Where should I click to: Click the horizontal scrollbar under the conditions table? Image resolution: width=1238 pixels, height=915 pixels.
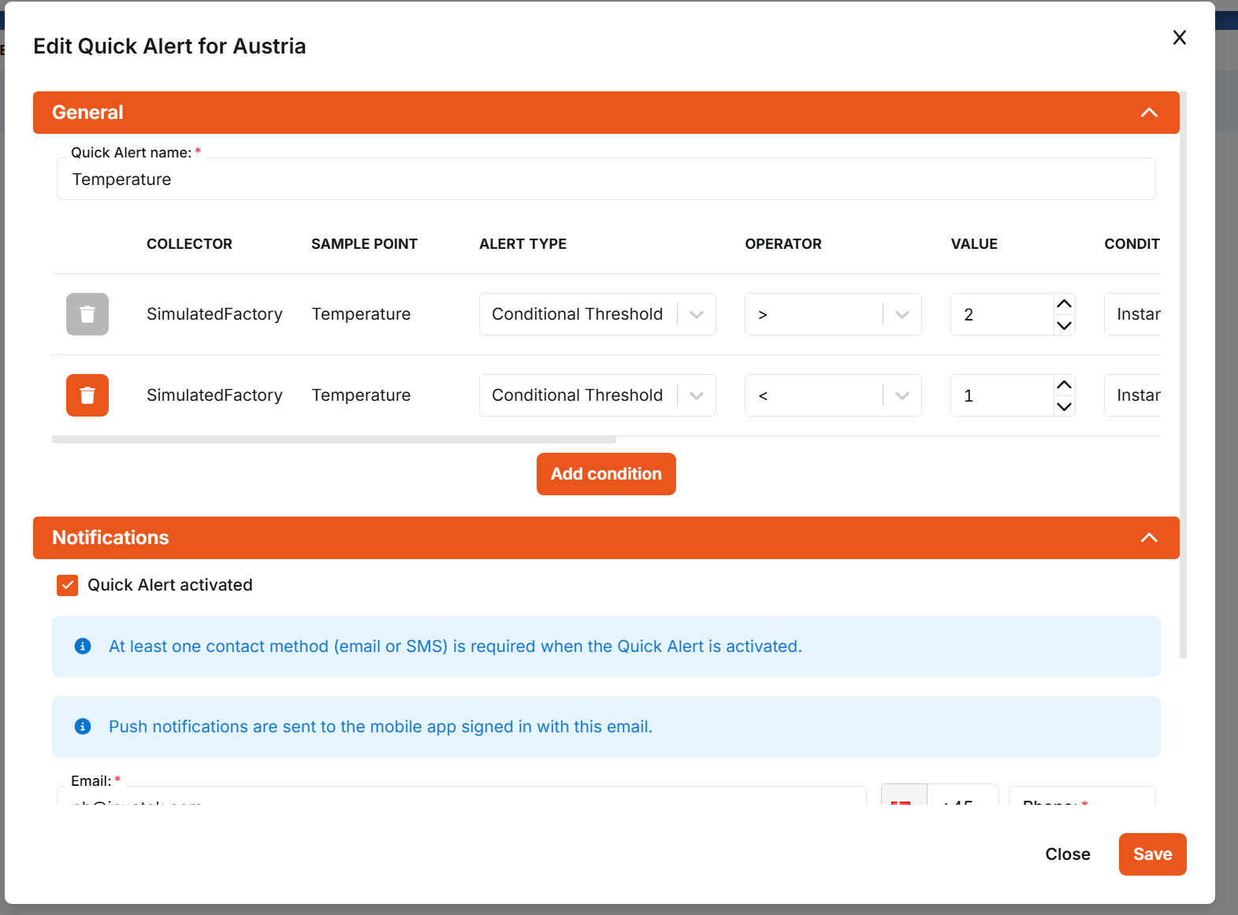tap(334, 439)
